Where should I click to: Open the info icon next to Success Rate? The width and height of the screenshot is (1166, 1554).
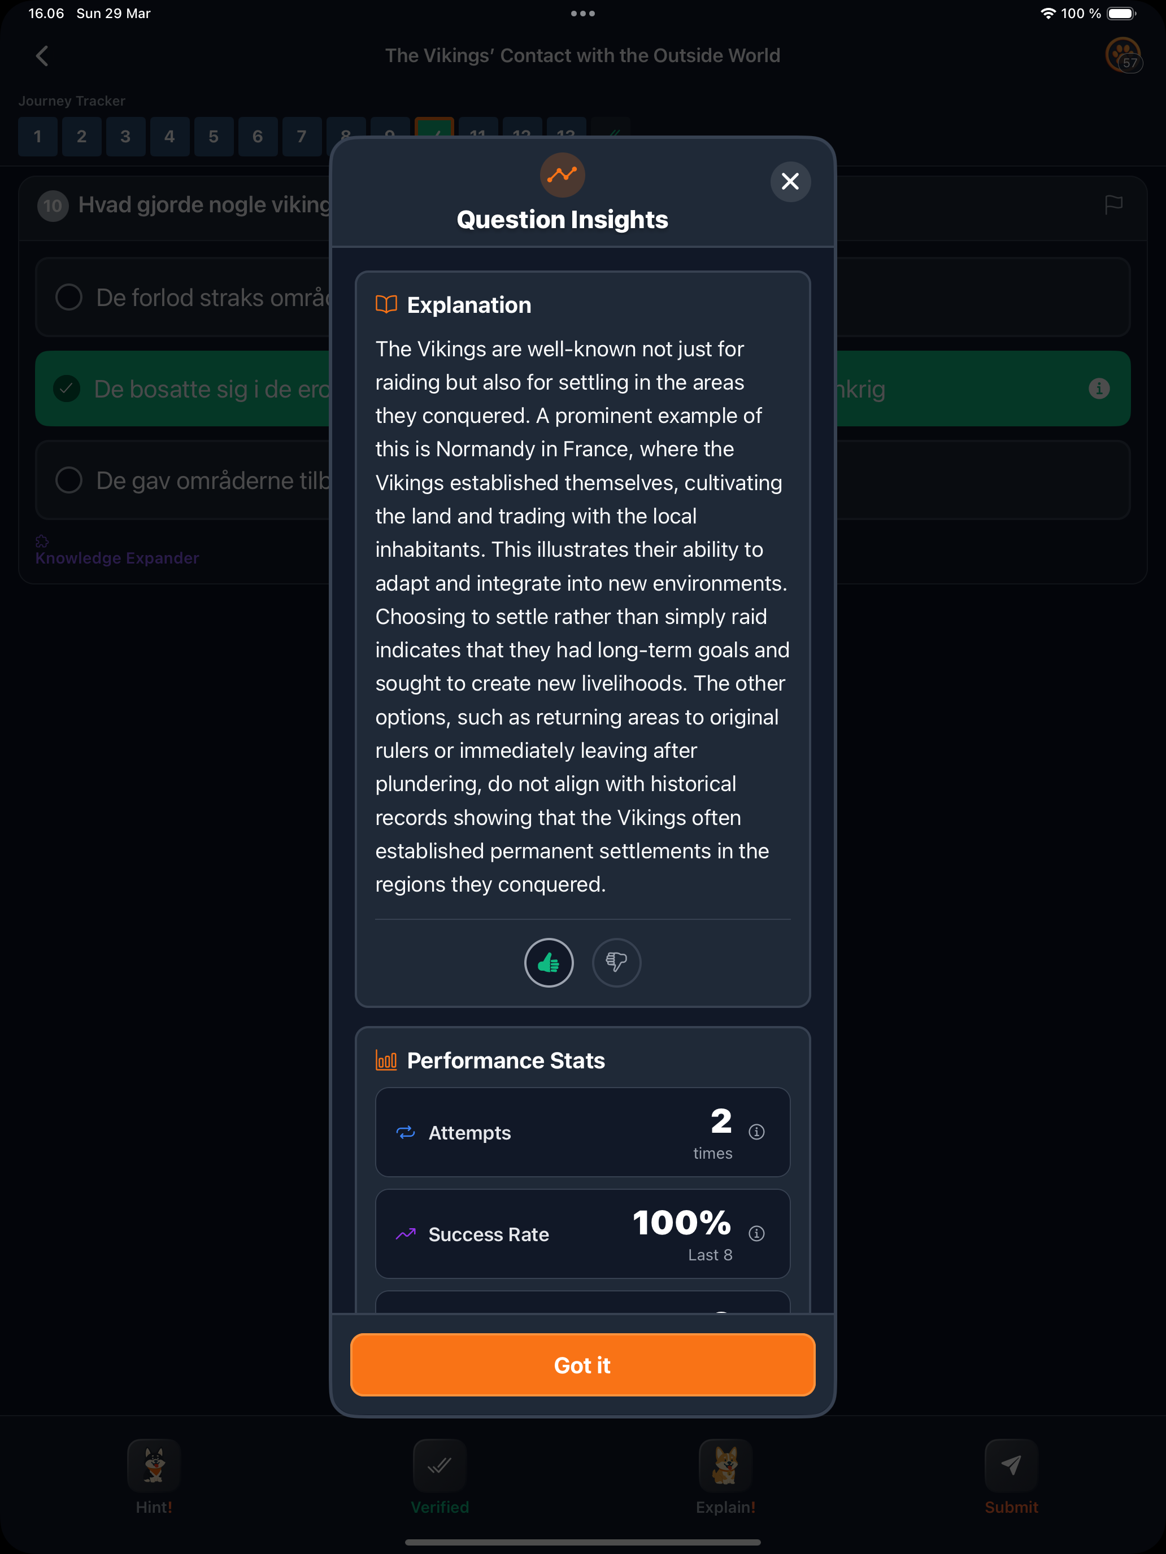pyautogui.click(x=756, y=1233)
